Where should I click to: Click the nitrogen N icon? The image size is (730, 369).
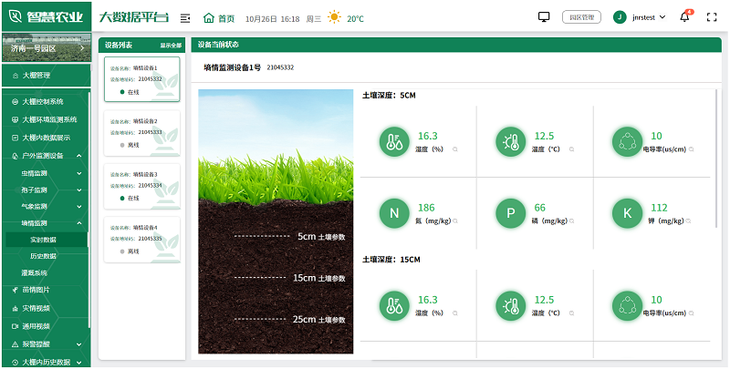pos(394,213)
